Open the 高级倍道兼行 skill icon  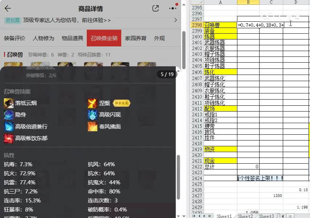pos(9,127)
